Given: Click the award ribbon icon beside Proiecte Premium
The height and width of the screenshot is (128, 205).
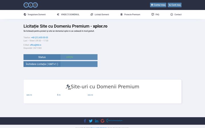Looking at the screenshot, I should pos(122,15).
